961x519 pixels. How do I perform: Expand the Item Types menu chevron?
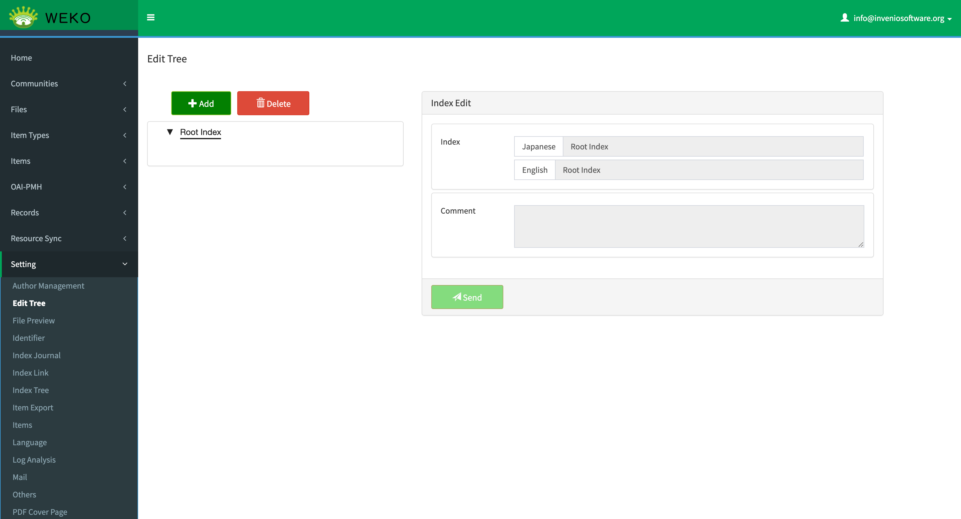(x=125, y=135)
